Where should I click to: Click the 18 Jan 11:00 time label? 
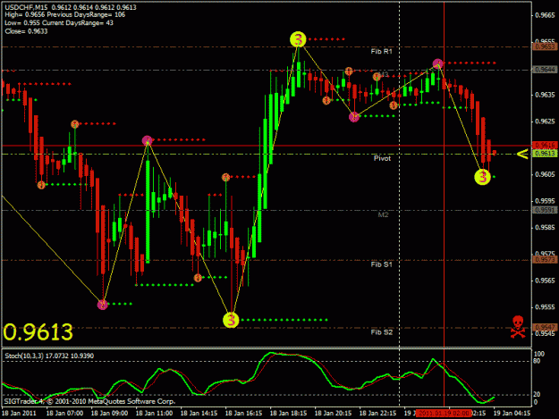coord(154,413)
